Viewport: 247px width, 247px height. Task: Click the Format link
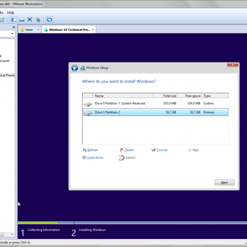coord(162,150)
